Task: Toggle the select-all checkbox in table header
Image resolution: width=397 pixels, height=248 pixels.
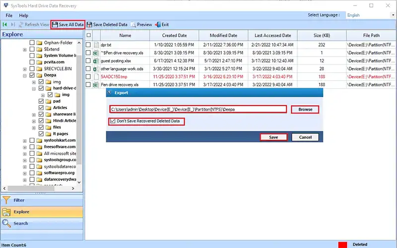Action: (89, 35)
